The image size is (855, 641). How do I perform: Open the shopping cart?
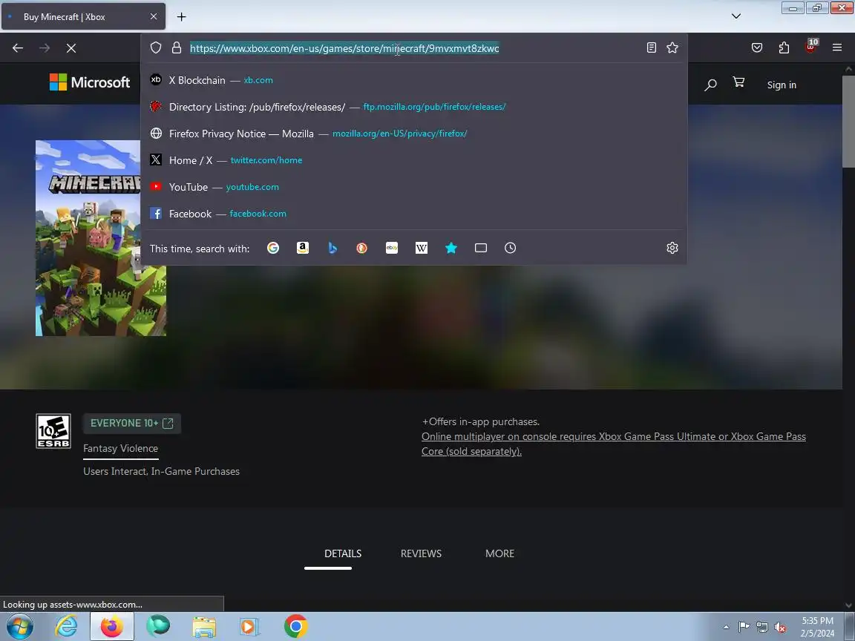[739, 82]
